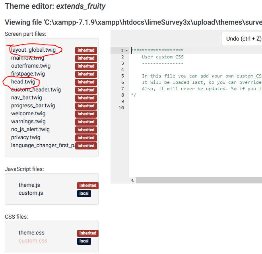Open theme.css stylesheet
Image resolution: width=262 pixels, height=254 pixels.
pyautogui.click(x=31, y=233)
